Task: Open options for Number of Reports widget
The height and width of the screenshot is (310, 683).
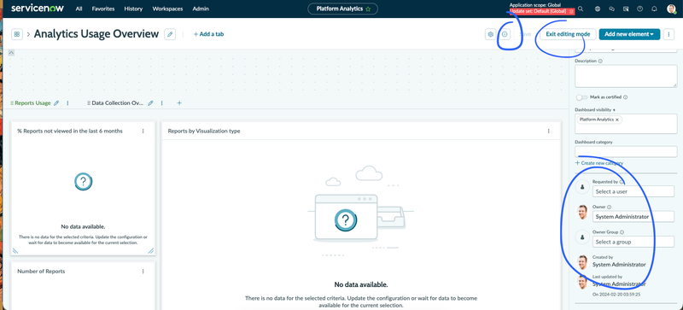Action: click(143, 272)
